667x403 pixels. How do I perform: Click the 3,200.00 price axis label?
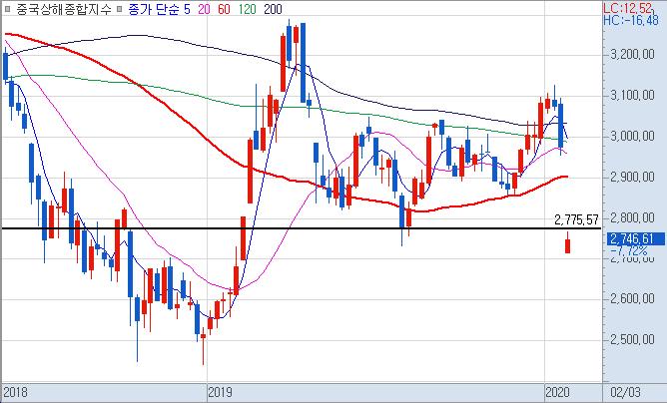pos(632,55)
